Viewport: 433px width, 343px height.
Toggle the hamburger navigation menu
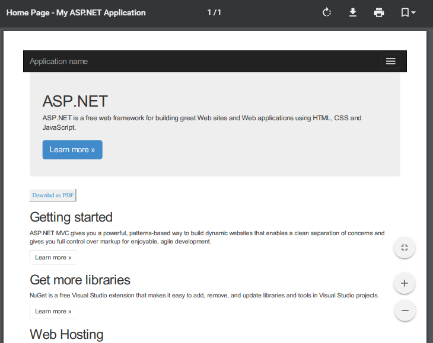[390, 61]
